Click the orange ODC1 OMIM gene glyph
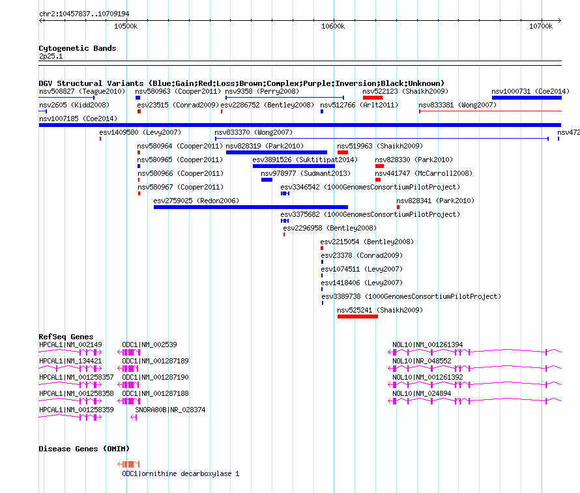This screenshot has height=493, width=580. click(128, 464)
